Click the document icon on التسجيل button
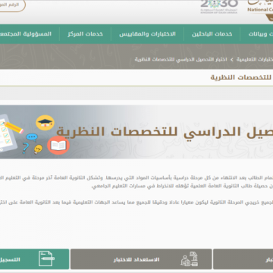This screenshot has width=273, height=273. [x=46, y=259]
